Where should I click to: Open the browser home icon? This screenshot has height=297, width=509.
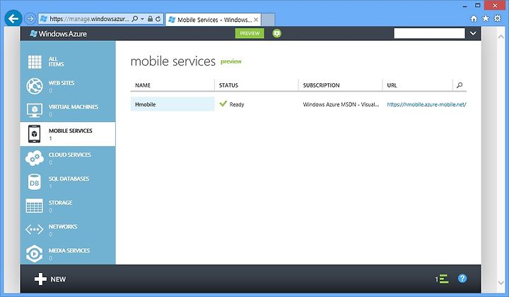[x=474, y=18]
